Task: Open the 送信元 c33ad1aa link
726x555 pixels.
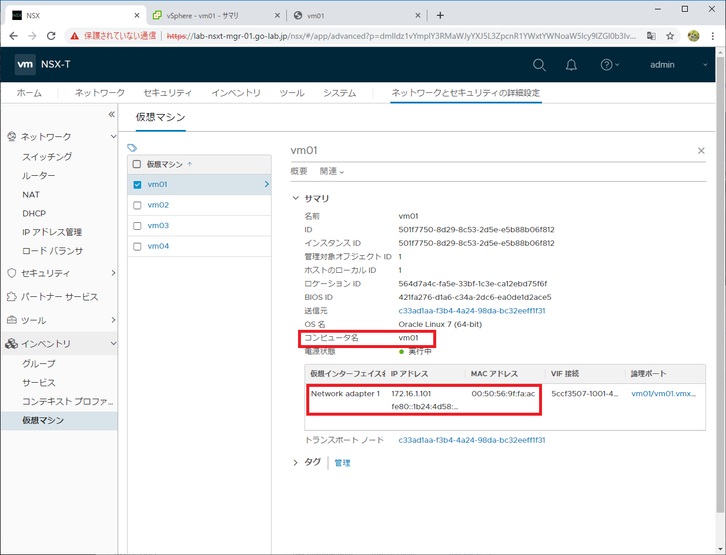Action: [x=472, y=310]
